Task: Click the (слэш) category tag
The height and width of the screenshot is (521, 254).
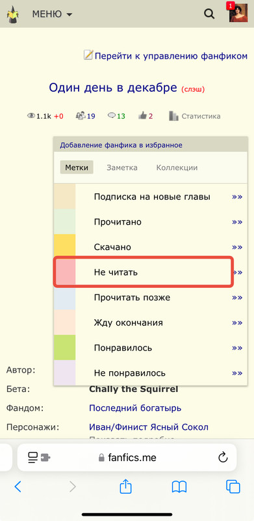Action: (x=193, y=89)
